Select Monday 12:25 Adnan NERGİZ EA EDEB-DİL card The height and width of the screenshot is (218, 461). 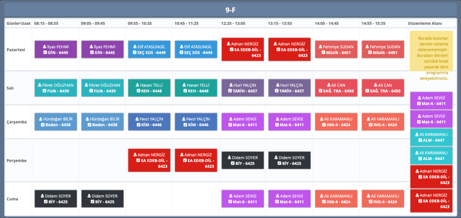point(243,50)
